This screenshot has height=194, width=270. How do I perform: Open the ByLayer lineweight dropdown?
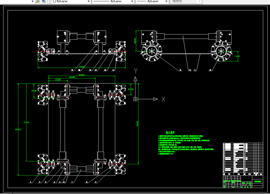152,1
